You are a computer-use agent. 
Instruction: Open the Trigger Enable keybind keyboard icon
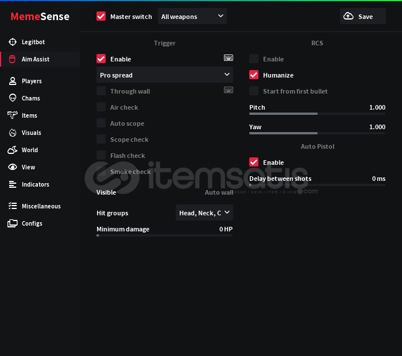[228, 57]
